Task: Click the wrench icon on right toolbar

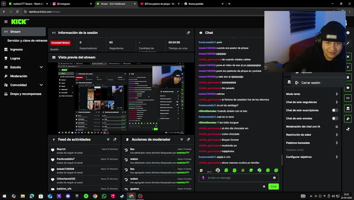Action: tap(348, 119)
